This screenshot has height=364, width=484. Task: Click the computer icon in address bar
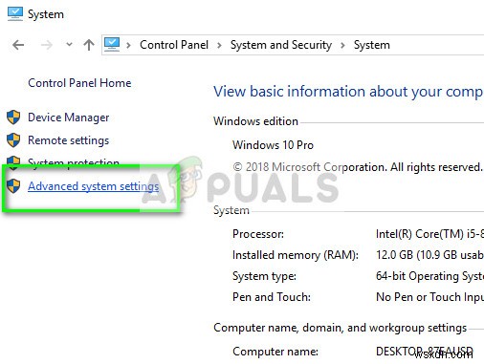(112, 45)
